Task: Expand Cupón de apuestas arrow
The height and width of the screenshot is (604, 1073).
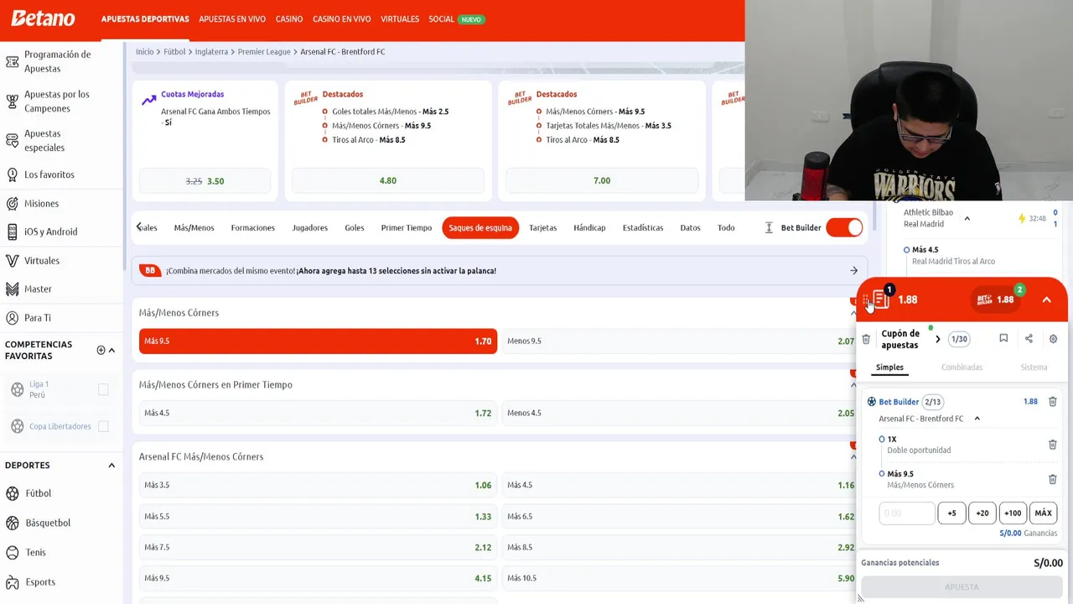Action: click(x=937, y=339)
